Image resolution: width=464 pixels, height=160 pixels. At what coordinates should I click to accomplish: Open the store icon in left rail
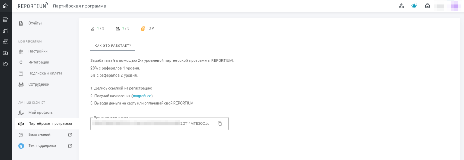coord(5,20)
